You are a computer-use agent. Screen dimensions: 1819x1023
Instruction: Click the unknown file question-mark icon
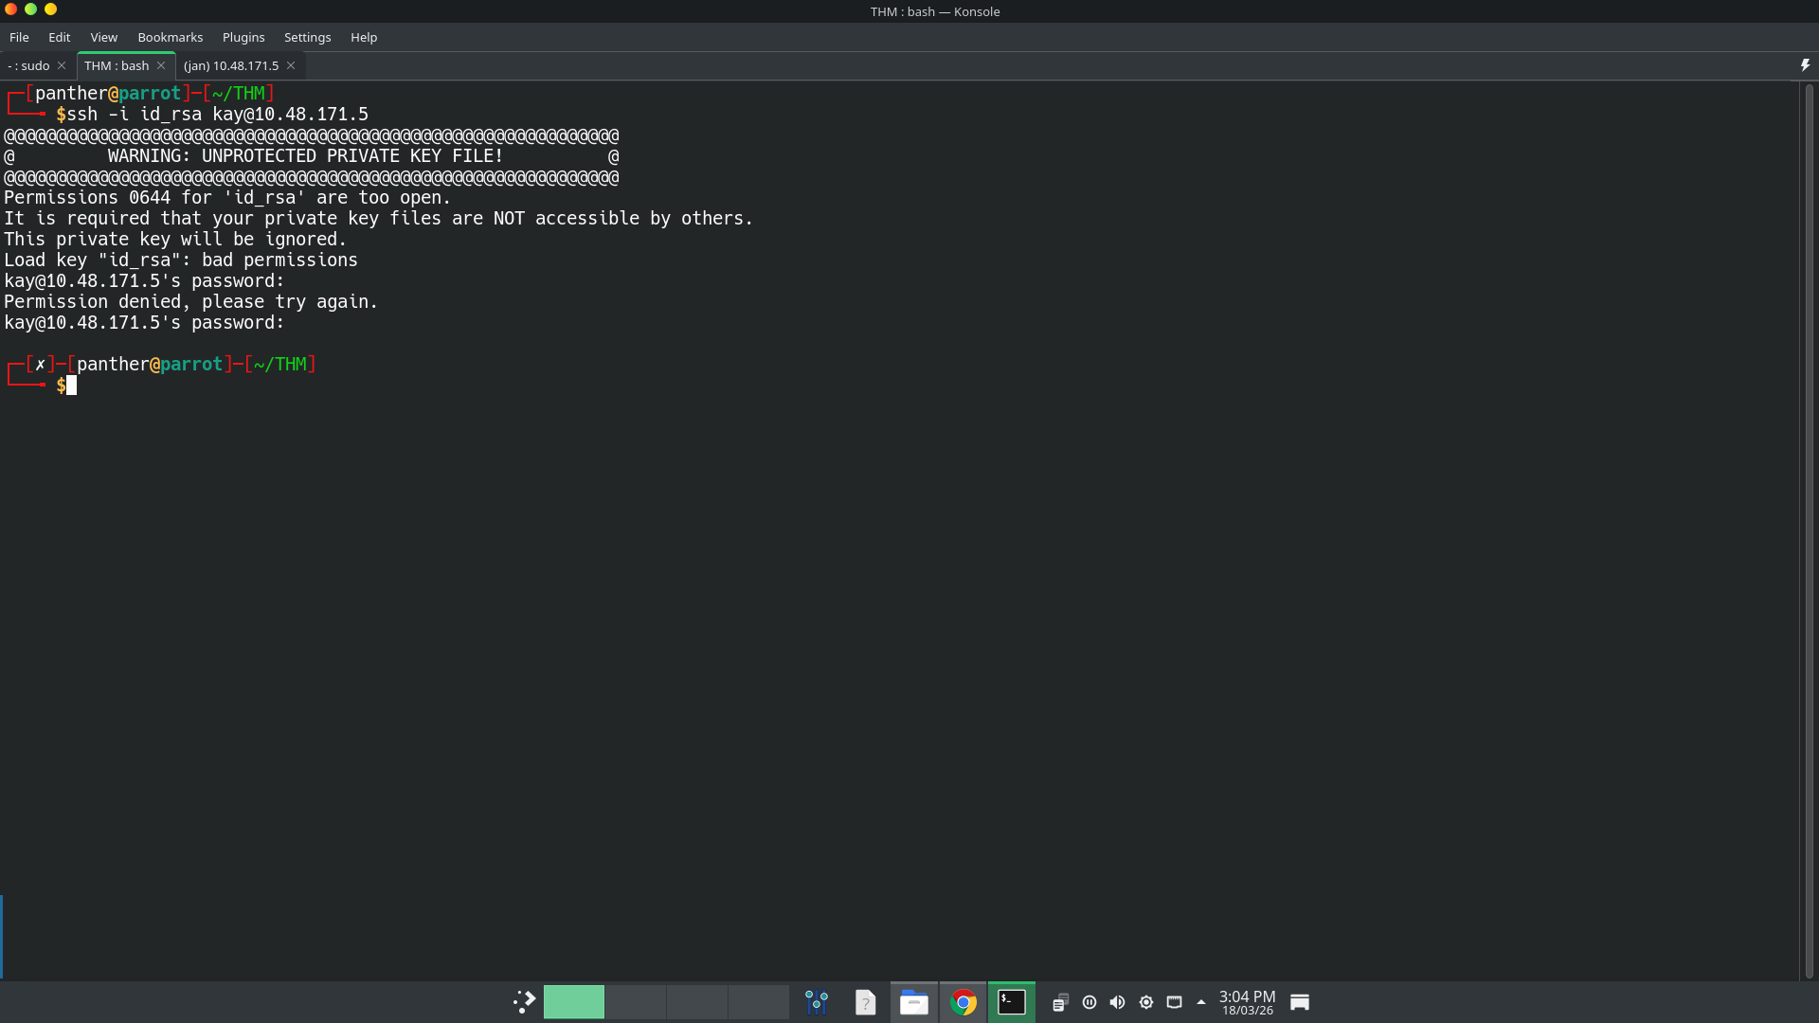tap(865, 1002)
